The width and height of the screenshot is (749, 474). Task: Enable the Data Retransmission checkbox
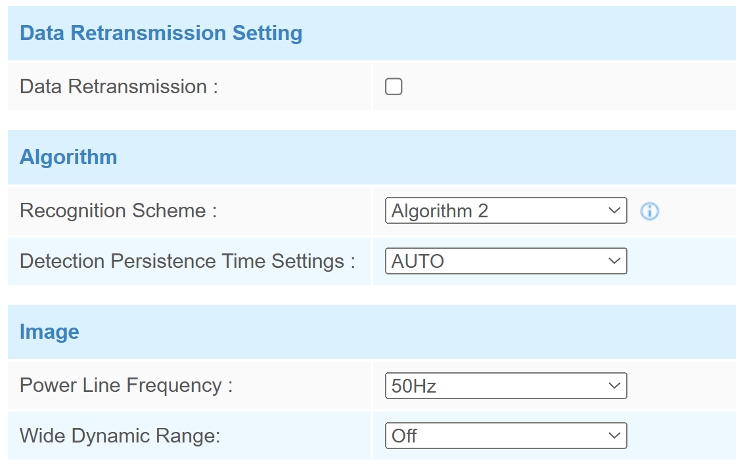(x=394, y=87)
